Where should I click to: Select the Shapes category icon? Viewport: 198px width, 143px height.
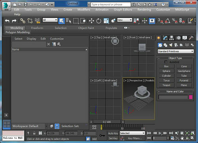[166, 45]
